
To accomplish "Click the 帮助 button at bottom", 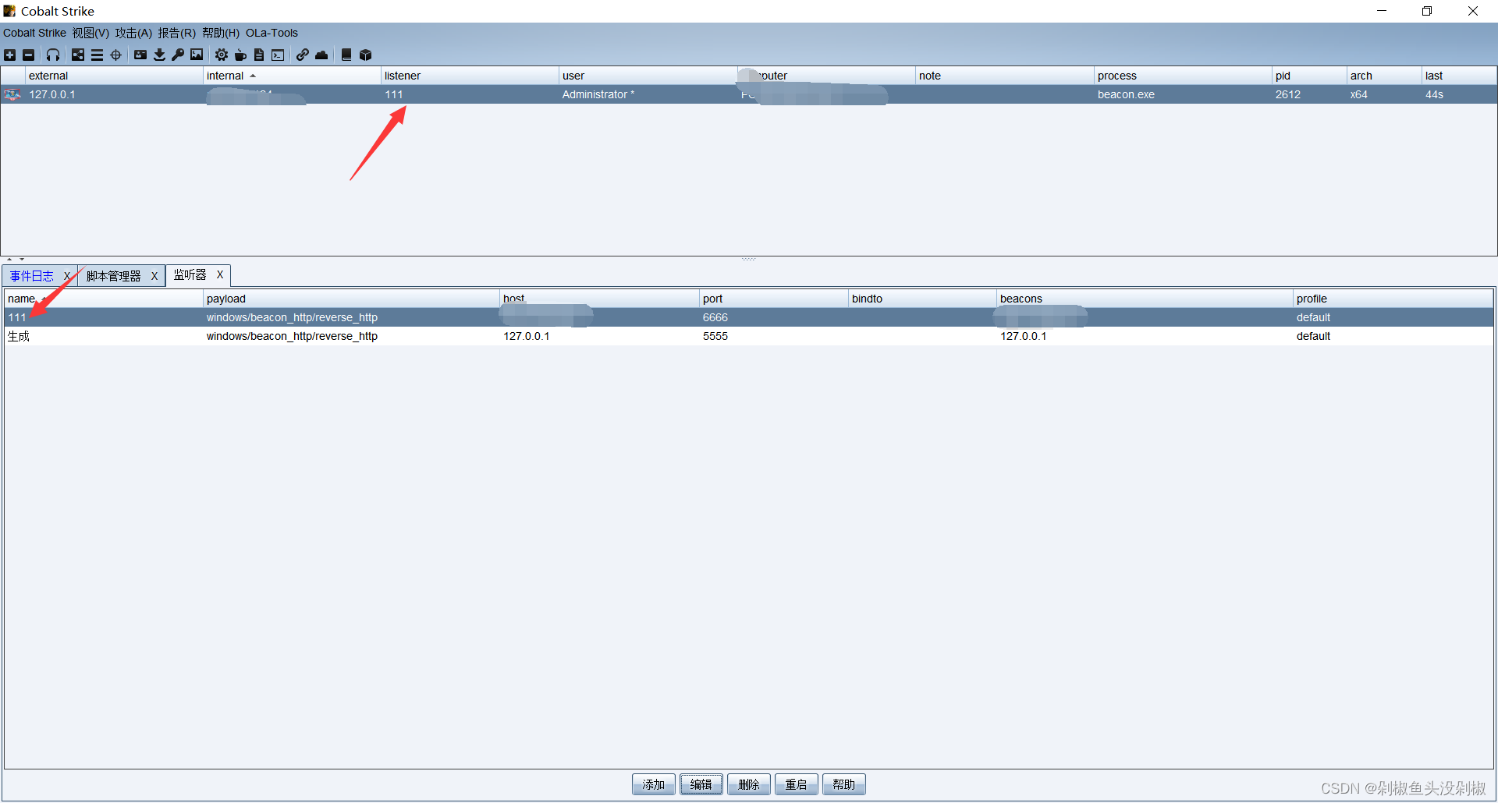I will coord(844,784).
